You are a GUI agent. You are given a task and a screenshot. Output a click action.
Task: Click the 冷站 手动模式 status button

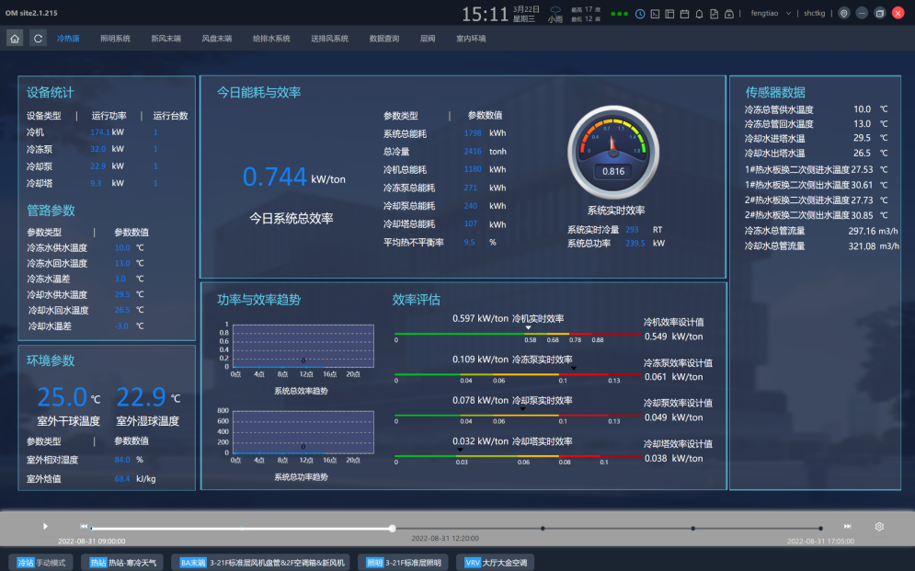(42, 562)
